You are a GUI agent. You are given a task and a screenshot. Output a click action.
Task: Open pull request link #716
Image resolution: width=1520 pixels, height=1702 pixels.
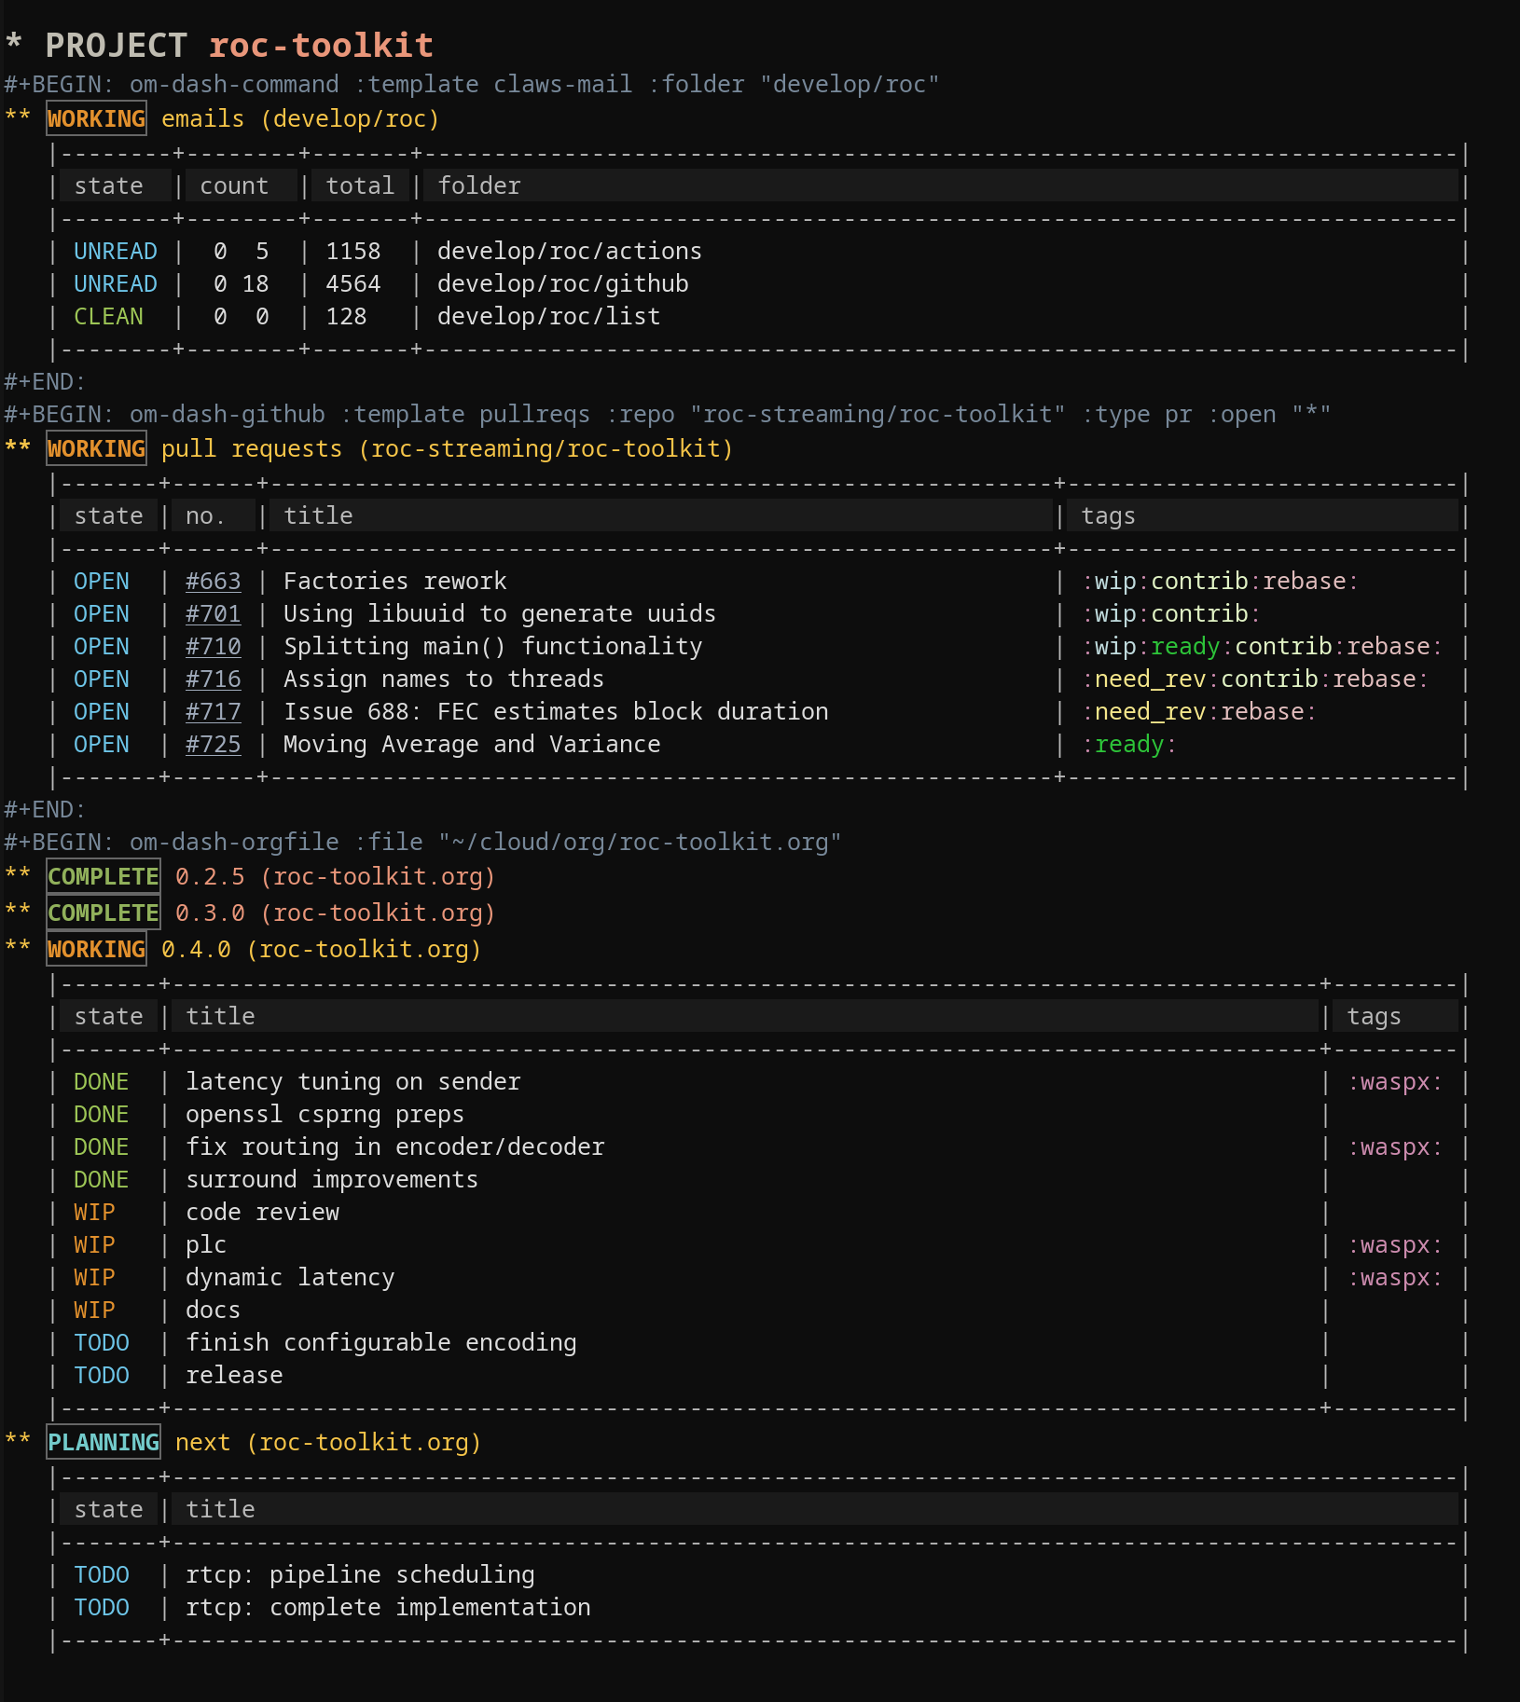[x=213, y=679]
